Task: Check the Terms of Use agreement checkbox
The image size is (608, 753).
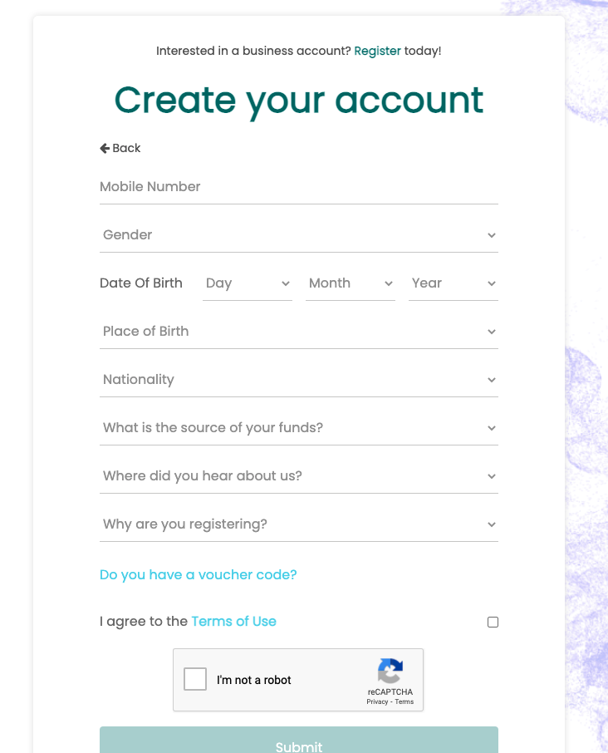Action: tap(493, 622)
